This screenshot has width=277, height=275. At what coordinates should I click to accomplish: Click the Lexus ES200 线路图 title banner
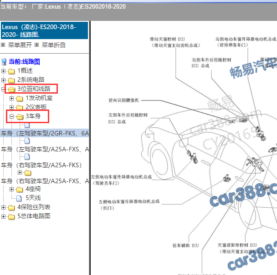44,30
